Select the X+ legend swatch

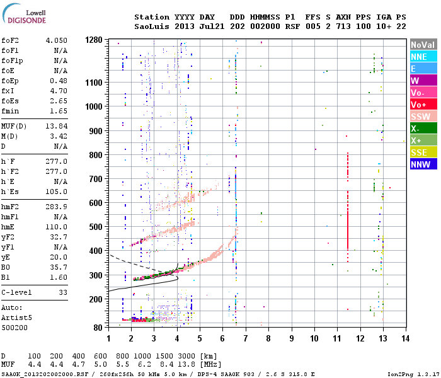click(423, 140)
